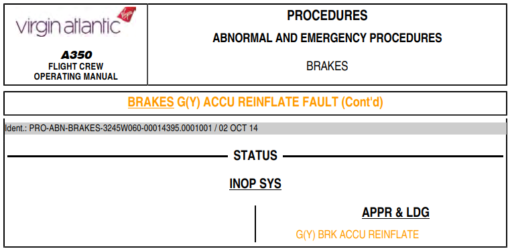
Task: Click the BRAKES section title in header
Action: coord(327,66)
